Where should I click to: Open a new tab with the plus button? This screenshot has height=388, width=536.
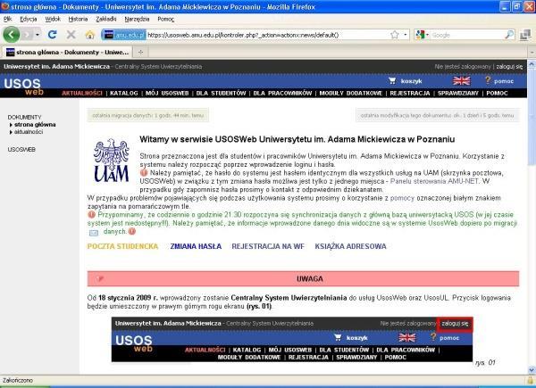pyautogui.click(x=140, y=53)
